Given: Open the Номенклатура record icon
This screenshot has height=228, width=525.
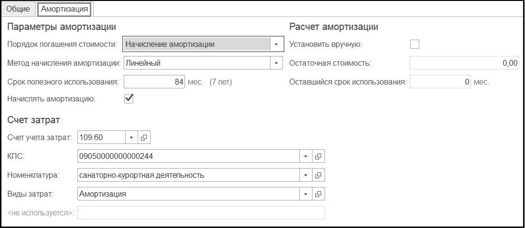Looking at the screenshot, I should 318,175.
